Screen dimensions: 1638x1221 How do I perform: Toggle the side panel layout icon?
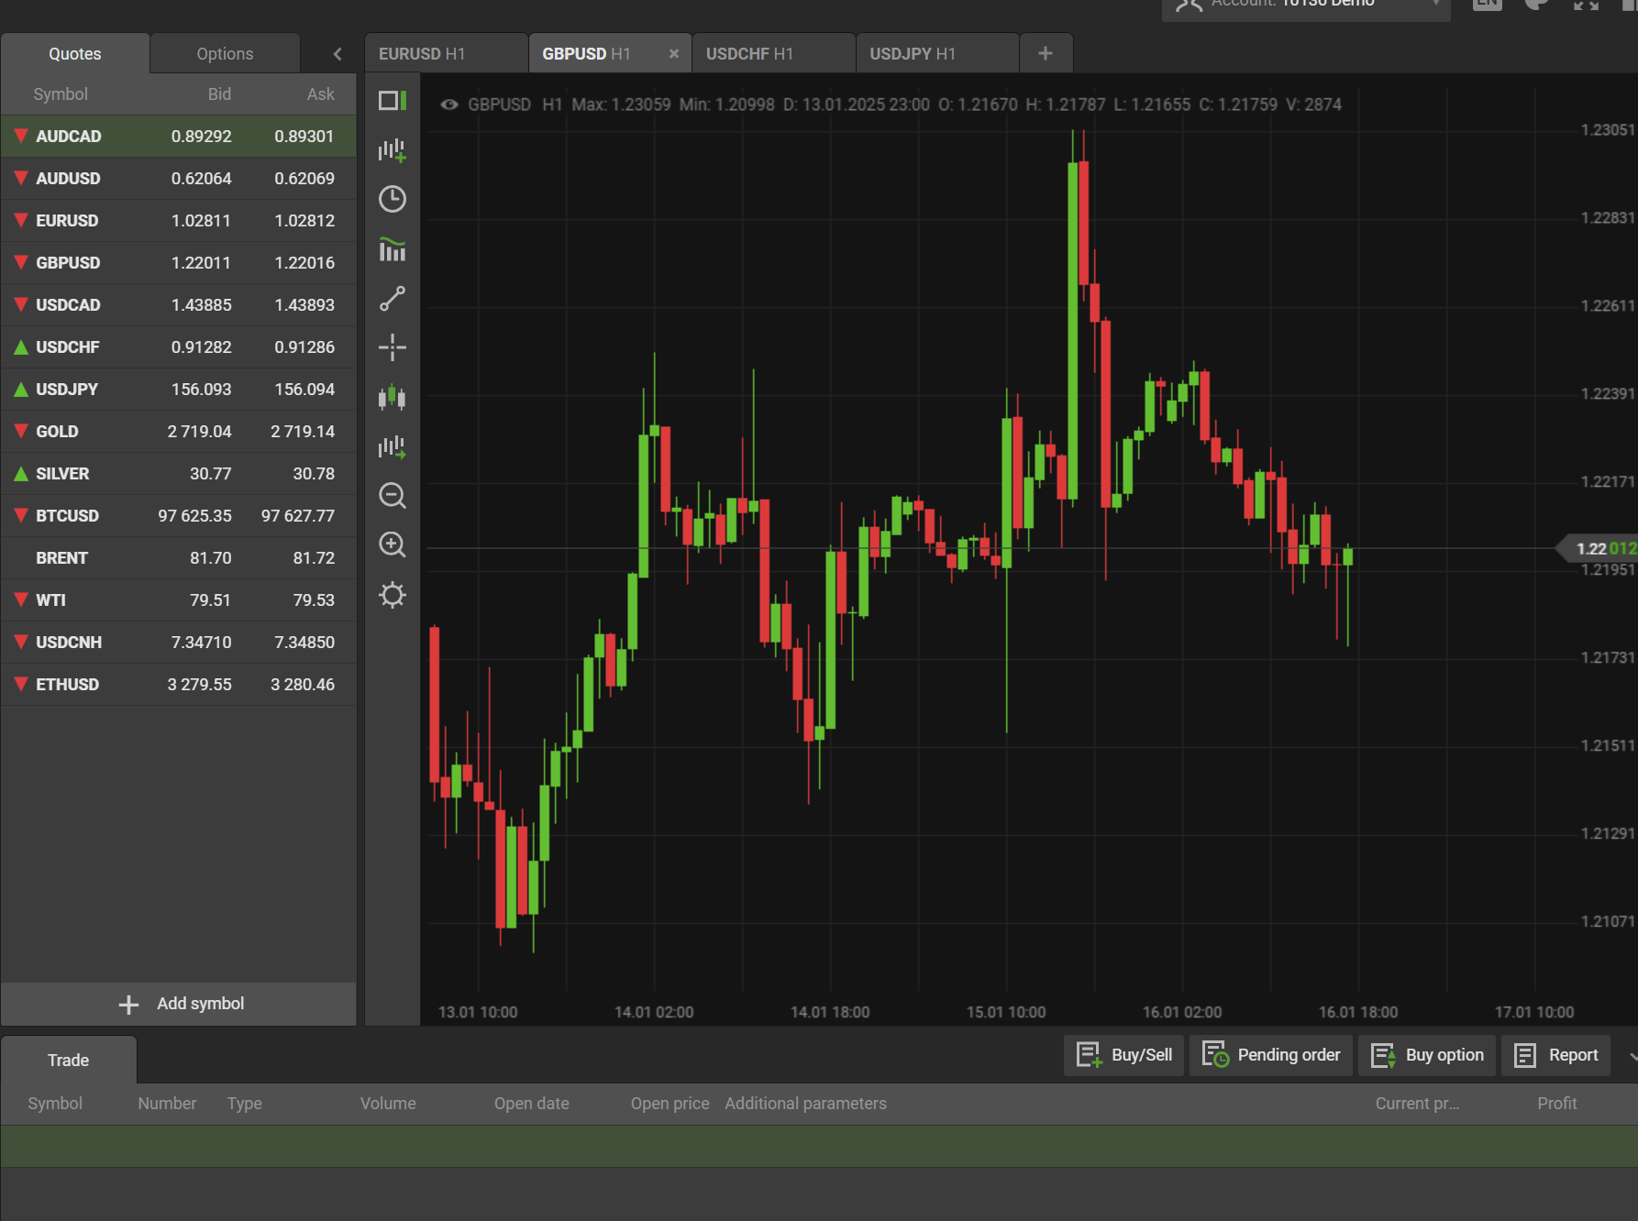[393, 101]
